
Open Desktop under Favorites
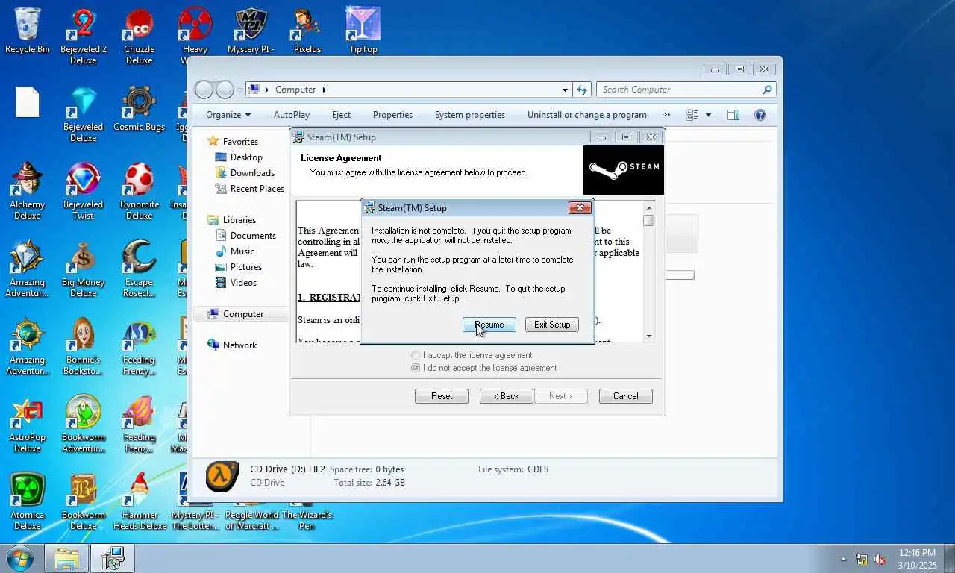coord(239,157)
